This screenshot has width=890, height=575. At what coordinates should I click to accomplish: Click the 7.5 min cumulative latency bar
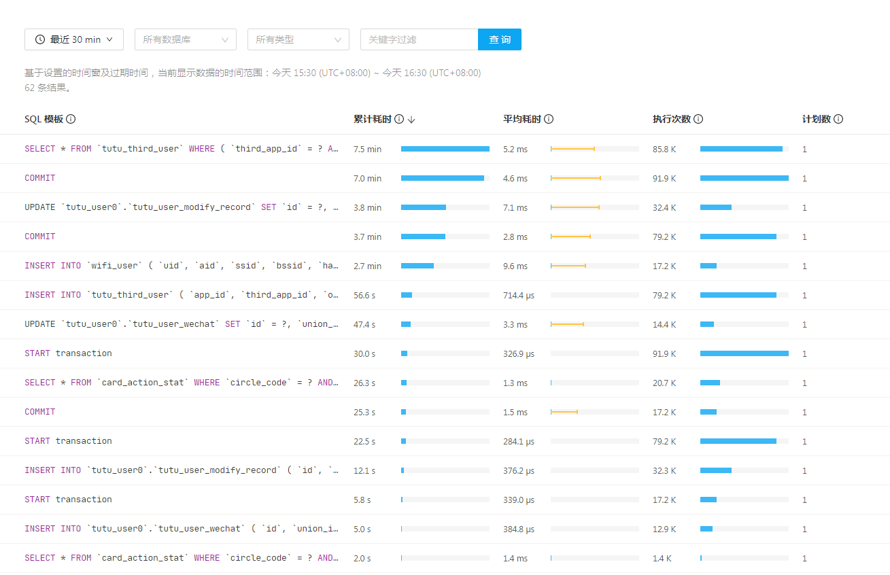tap(445, 149)
